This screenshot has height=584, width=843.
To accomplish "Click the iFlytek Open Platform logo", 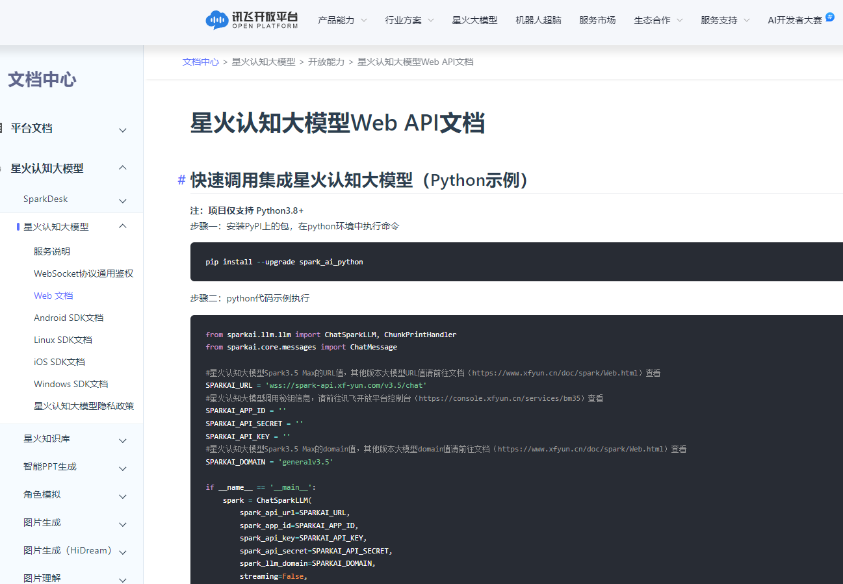I will point(252,20).
